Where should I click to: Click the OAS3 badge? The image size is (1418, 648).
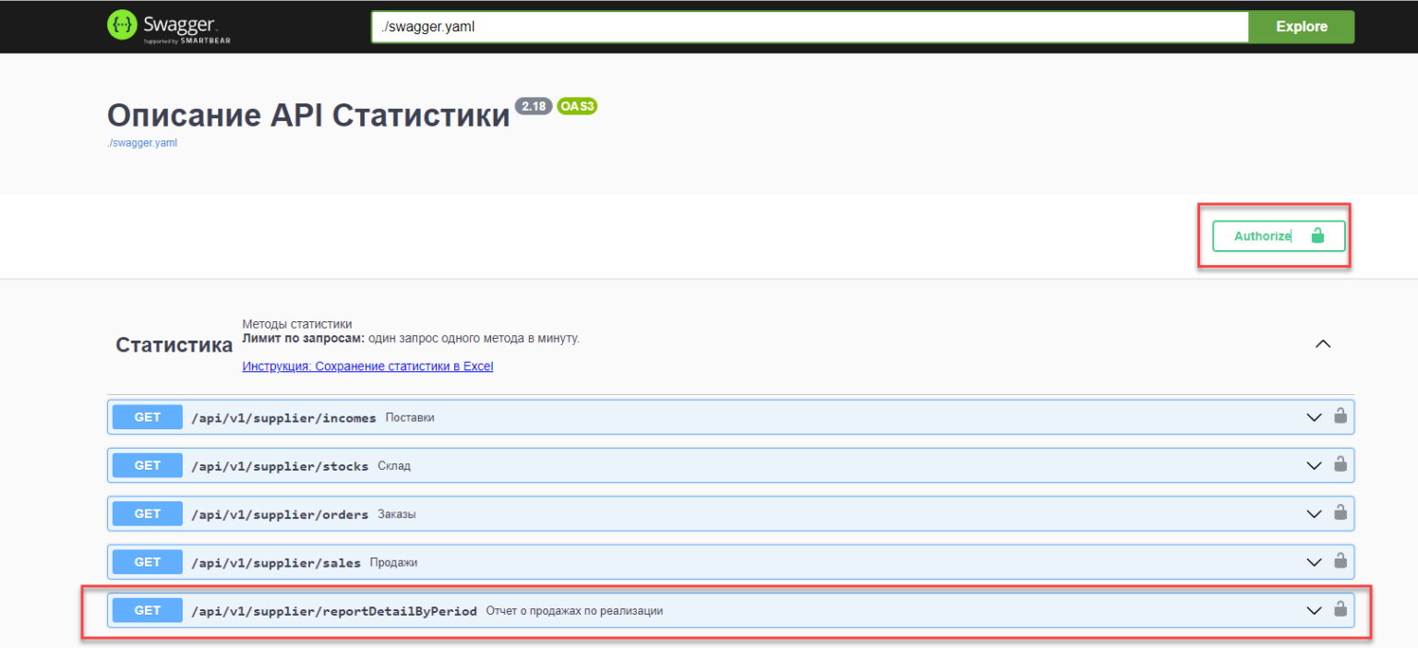(x=577, y=106)
